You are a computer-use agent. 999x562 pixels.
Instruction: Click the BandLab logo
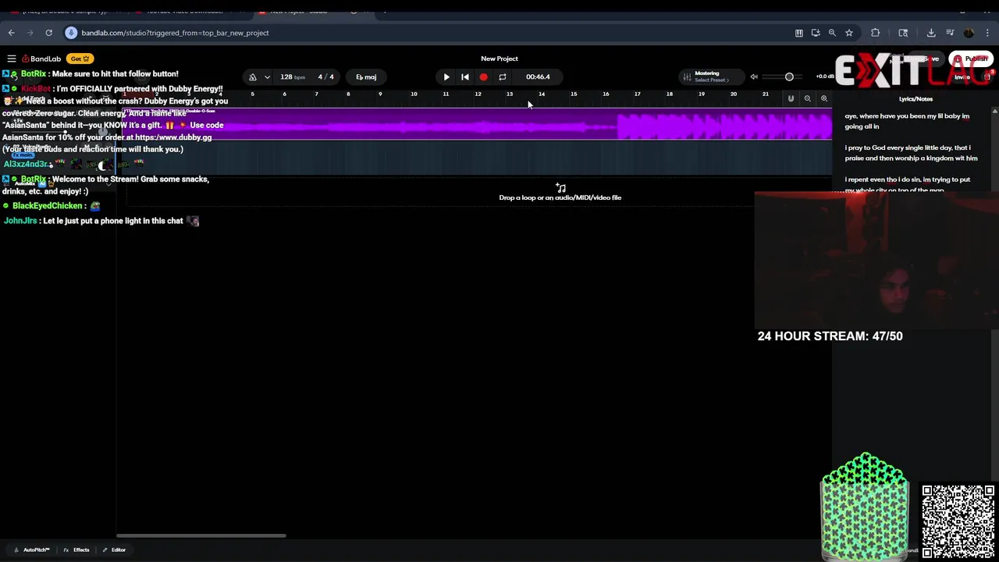(41, 59)
